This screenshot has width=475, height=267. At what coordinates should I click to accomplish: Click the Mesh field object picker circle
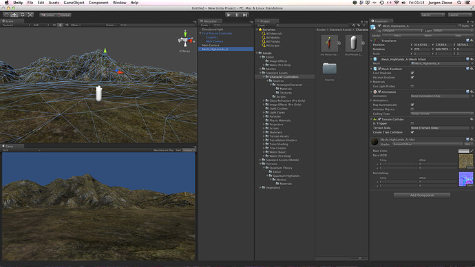click(x=472, y=63)
